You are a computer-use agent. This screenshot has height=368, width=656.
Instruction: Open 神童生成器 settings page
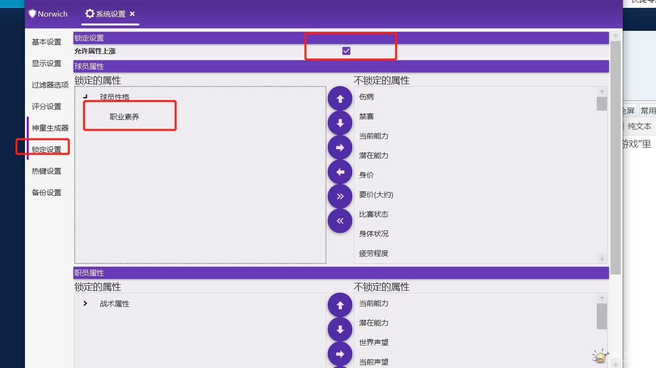pos(50,128)
